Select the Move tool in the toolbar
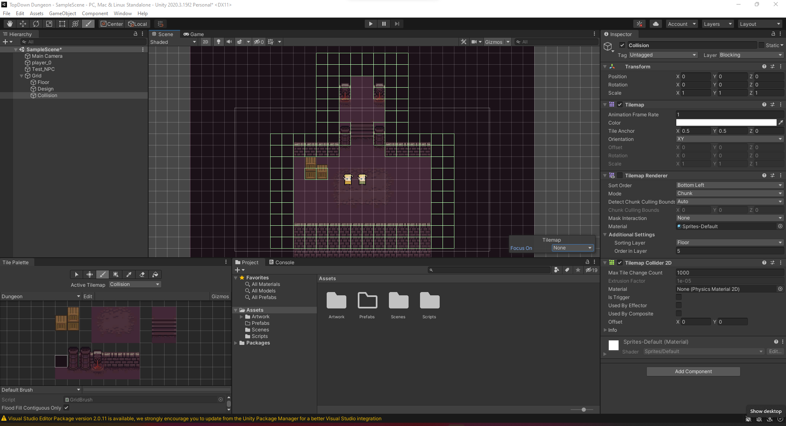Screen dimensions: 786x426 click(x=23, y=24)
